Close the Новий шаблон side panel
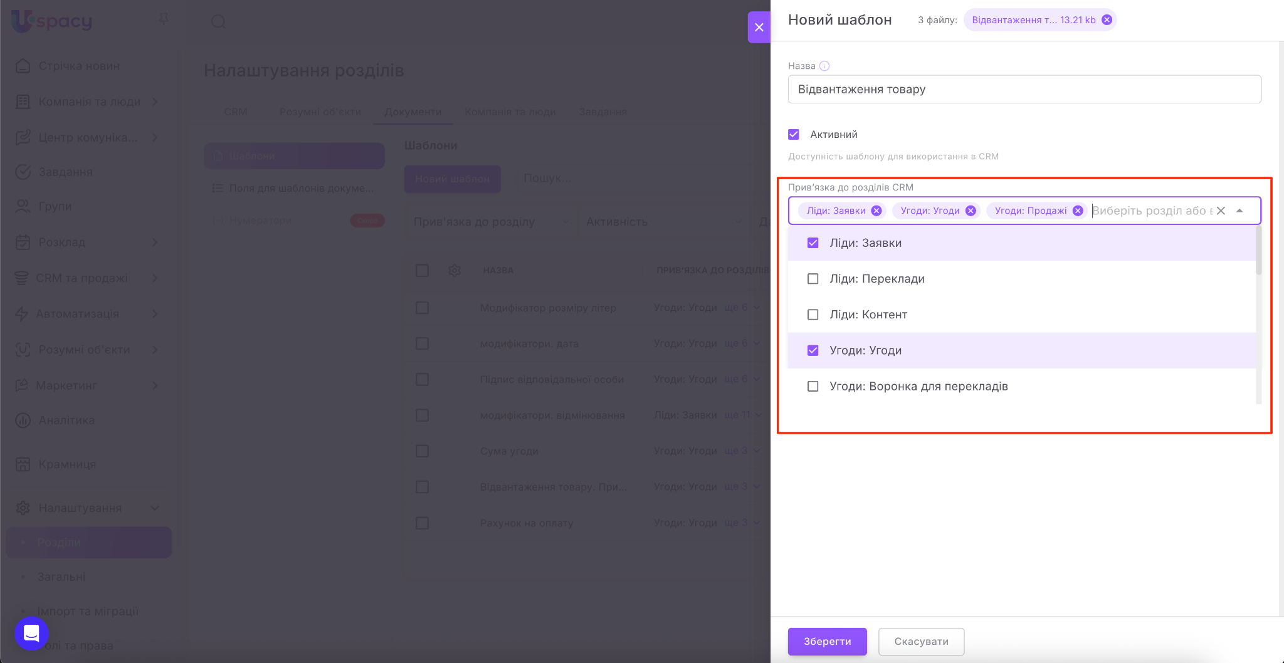The image size is (1284, 663). [759, 27]
